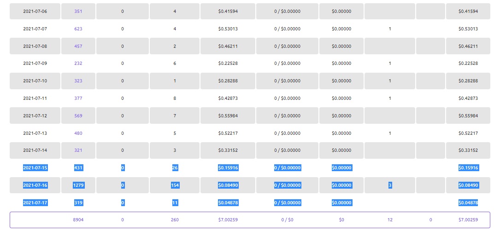Open the 480 link in the 2021-07-13 row
This screenshot has width=500, height=248.
tap(78, 133)
